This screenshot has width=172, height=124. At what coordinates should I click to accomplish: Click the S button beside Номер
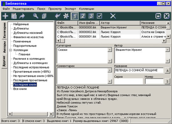tap(167, 81)
